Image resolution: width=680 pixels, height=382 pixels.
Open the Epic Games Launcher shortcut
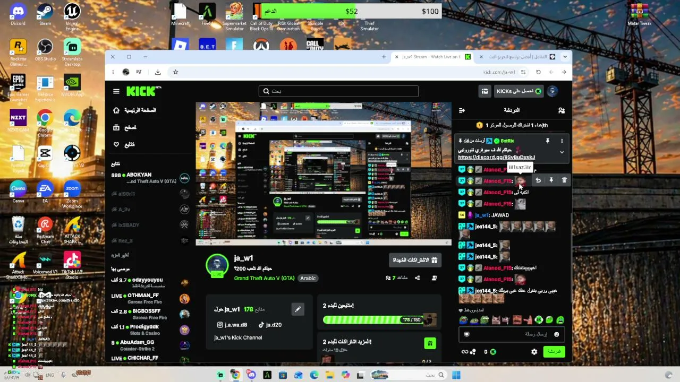point(18,87)
